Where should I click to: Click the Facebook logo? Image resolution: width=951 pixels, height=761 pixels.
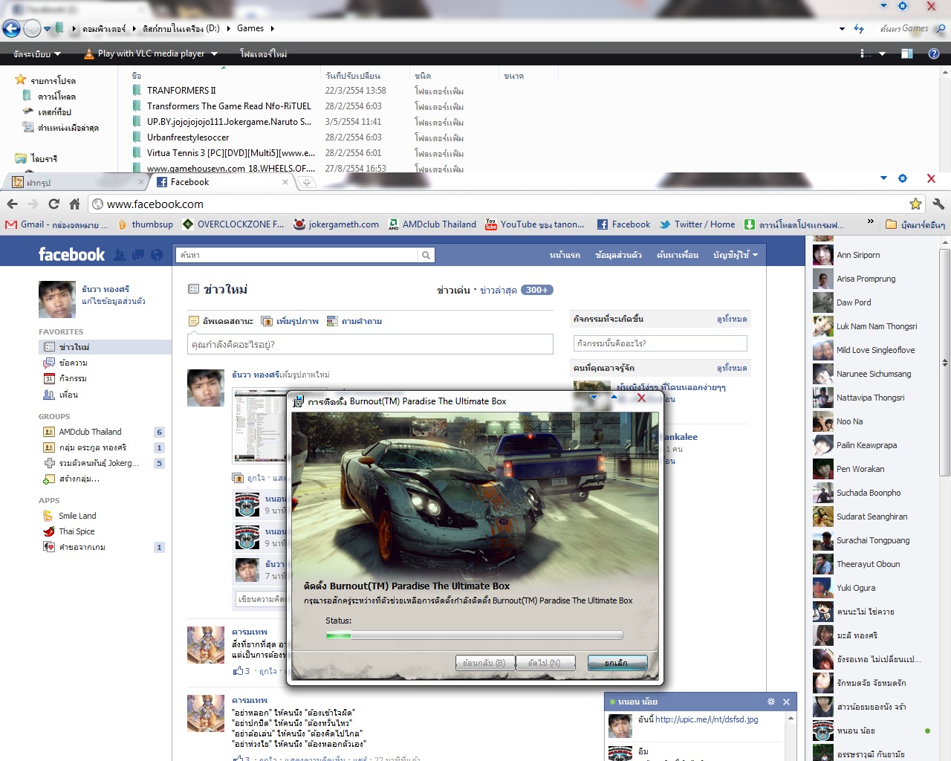[x=71, y=255]
